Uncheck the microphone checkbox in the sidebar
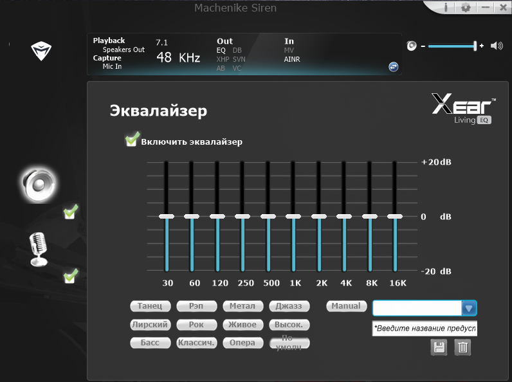The height and width of the screenshot is (382, 512). tap(71, 276)
